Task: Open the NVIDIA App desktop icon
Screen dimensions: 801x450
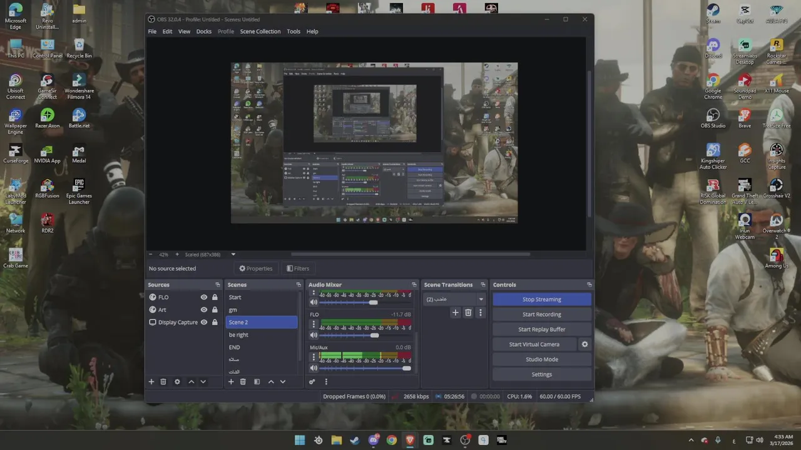Action: point(47,154)
